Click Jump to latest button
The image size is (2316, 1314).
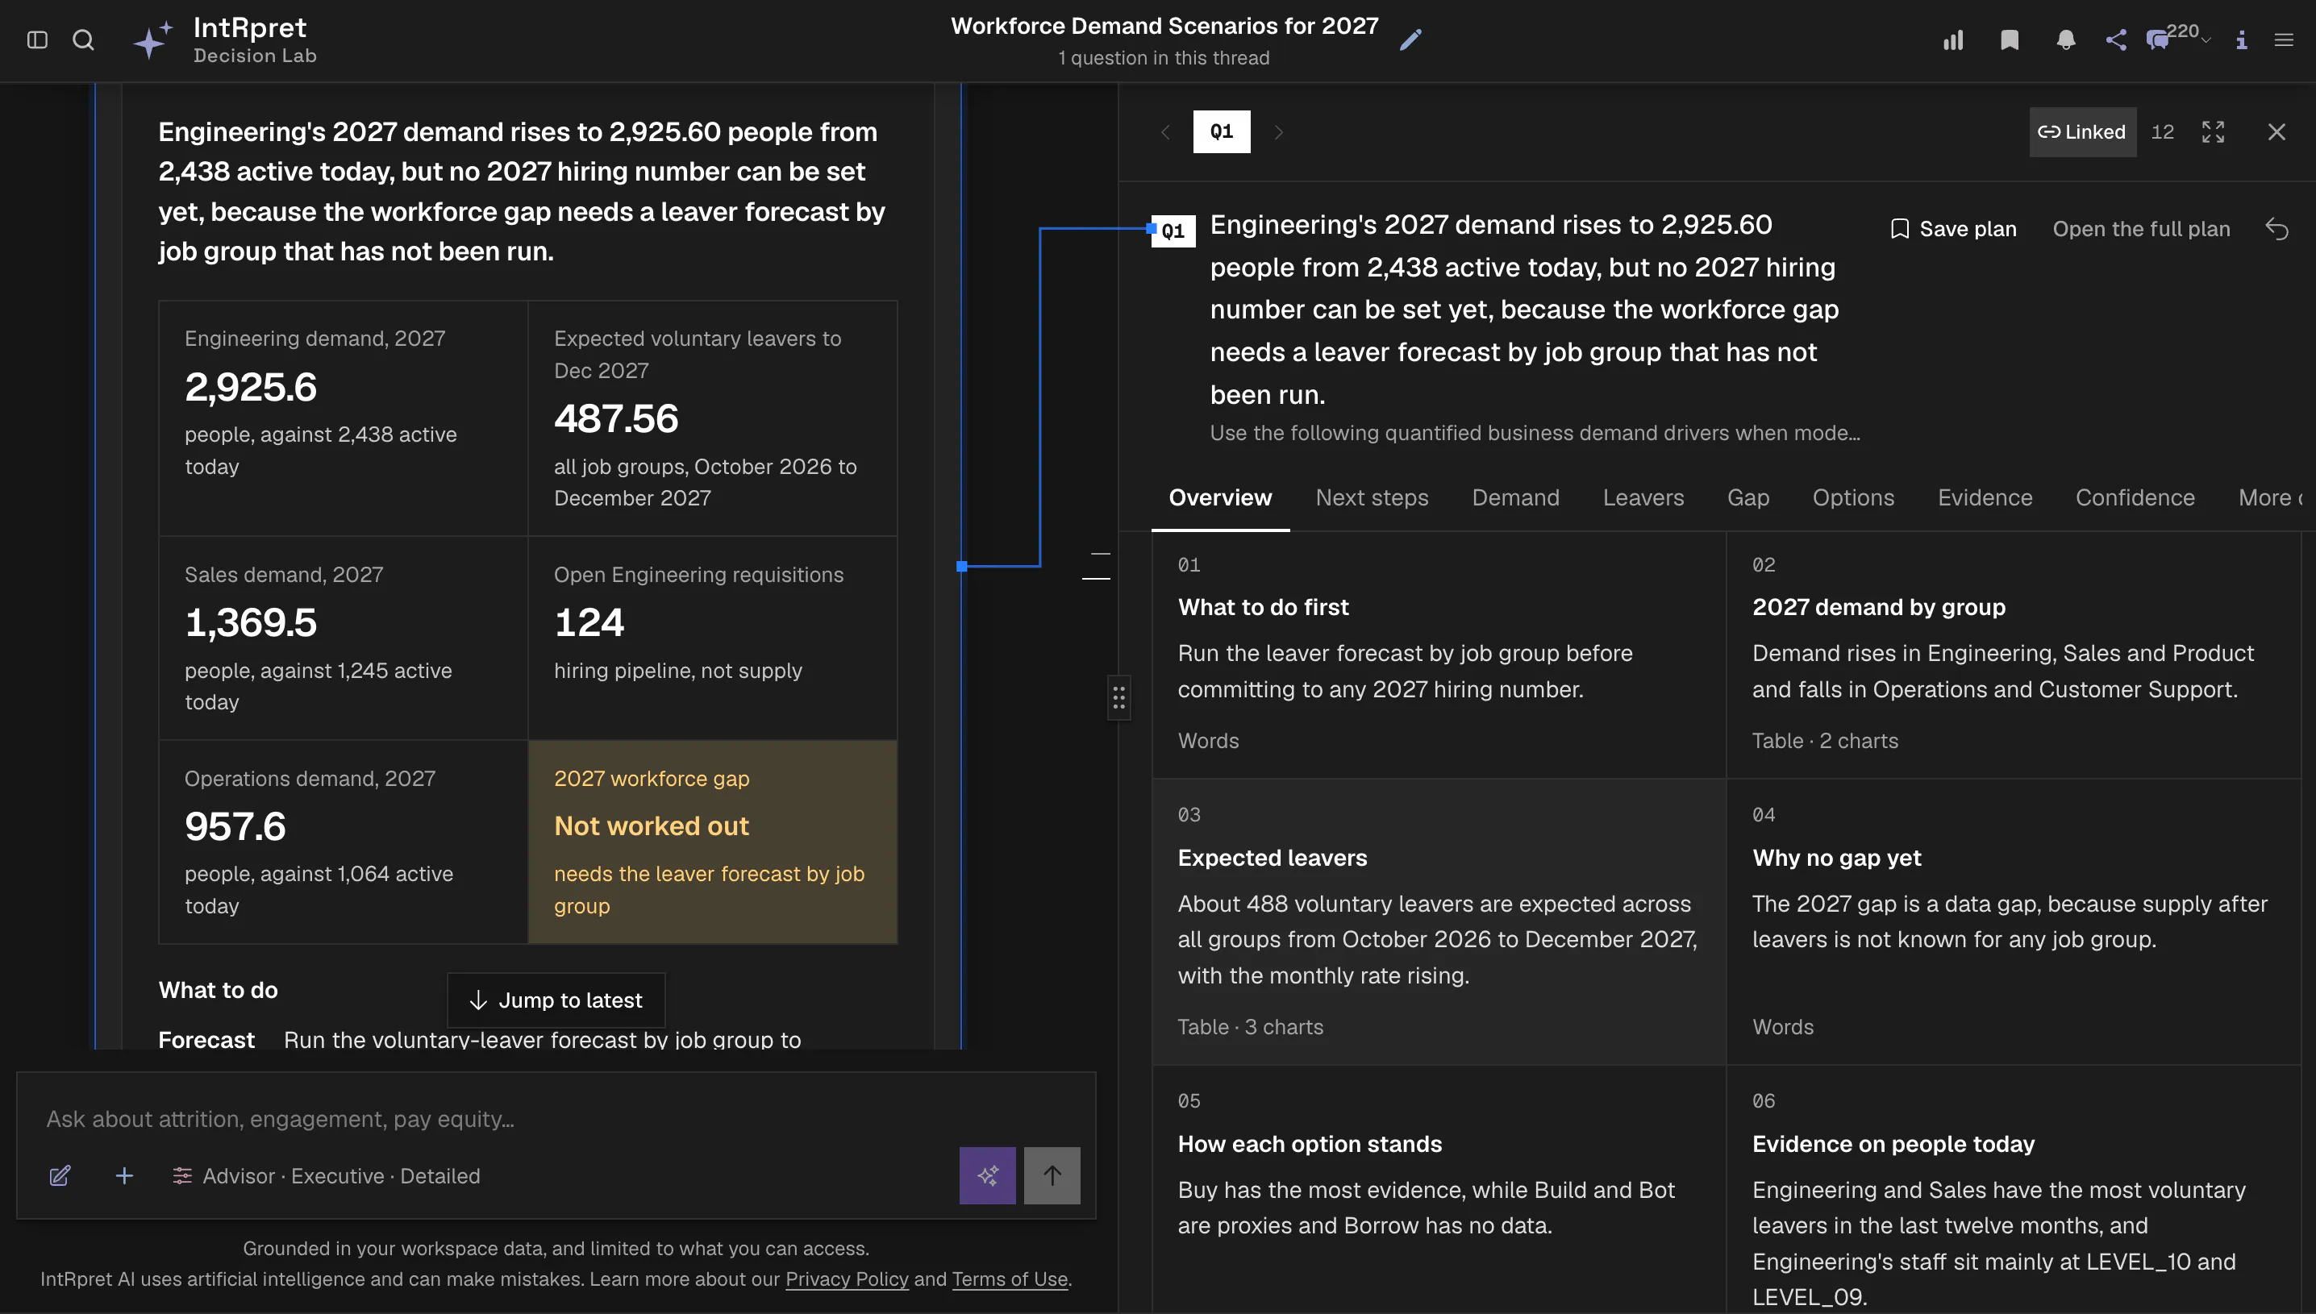pos(556,1000)
